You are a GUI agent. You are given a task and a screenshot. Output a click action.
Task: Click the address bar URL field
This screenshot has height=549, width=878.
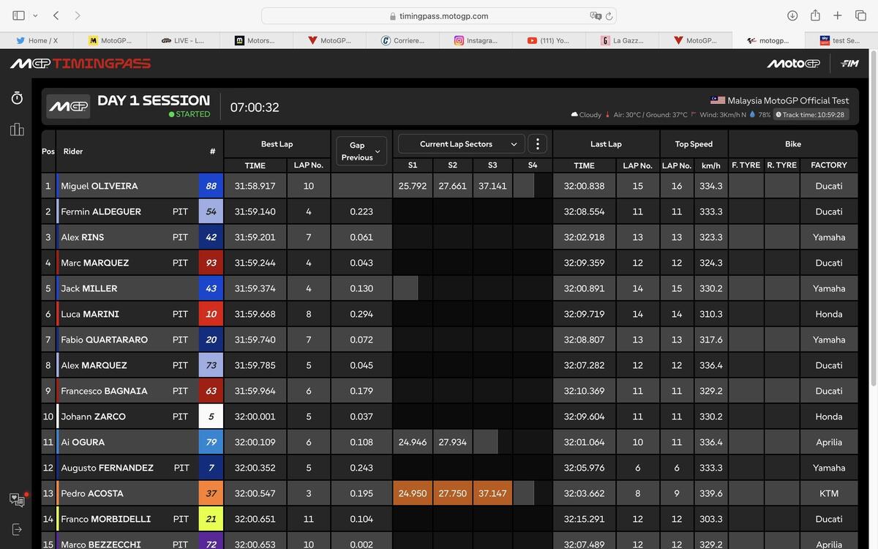(439, 16)
